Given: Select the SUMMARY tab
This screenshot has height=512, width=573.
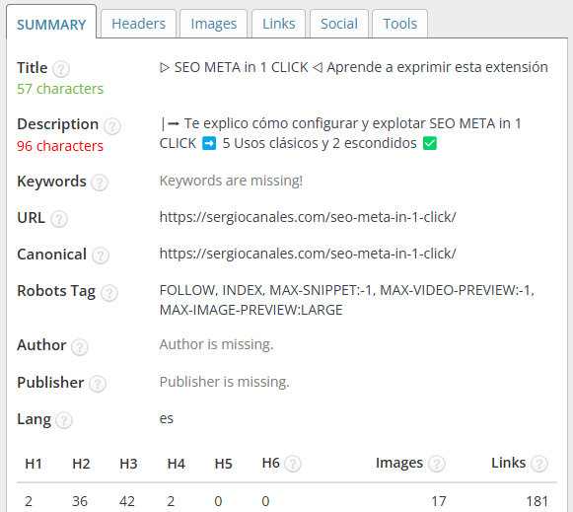Looking at the screenshot, I should coord(51,25).
